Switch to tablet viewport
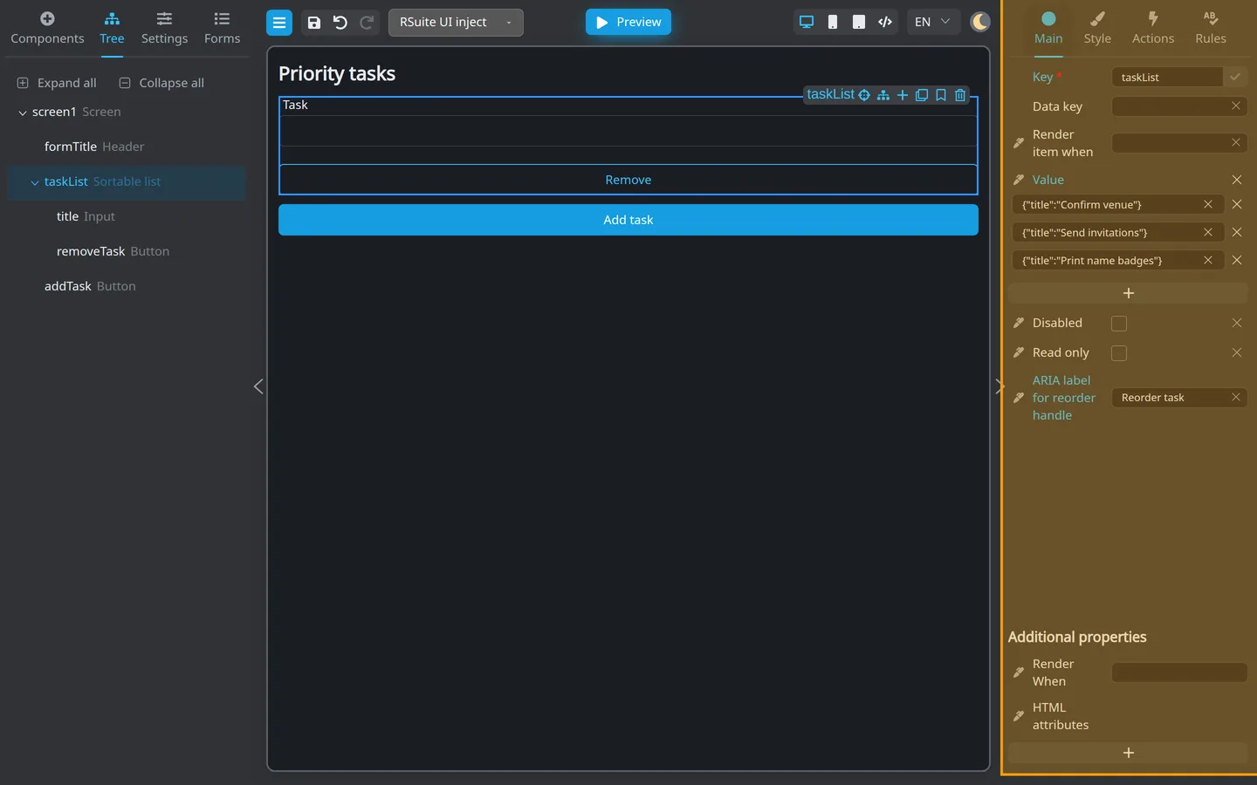 coord(859,22)
